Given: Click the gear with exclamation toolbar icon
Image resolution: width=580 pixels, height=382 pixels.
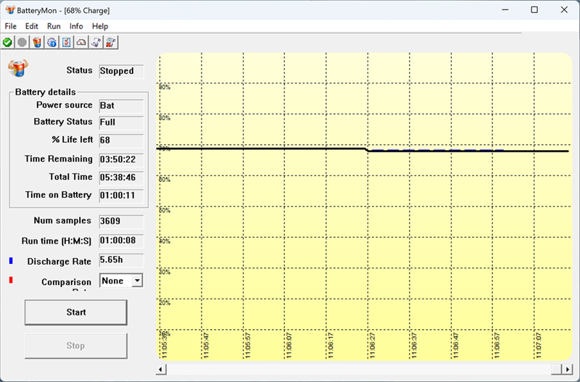Looking at the screenshot, I should coord(51,43).
